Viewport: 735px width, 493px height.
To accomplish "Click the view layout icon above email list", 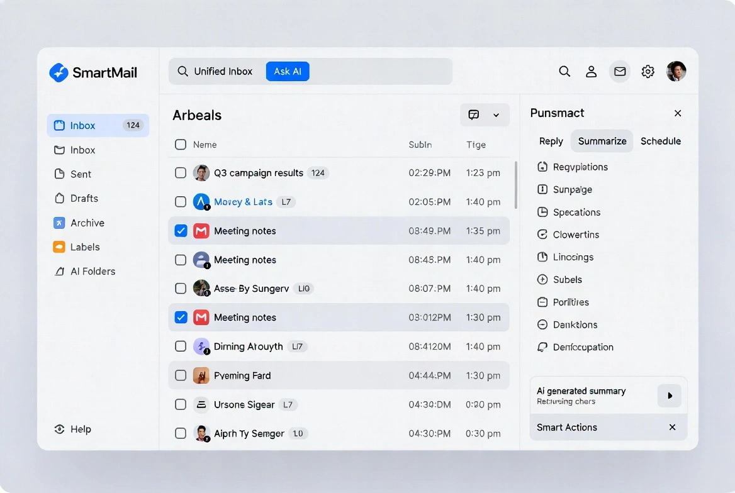I will pyautogui.click(x=474, y=114).
